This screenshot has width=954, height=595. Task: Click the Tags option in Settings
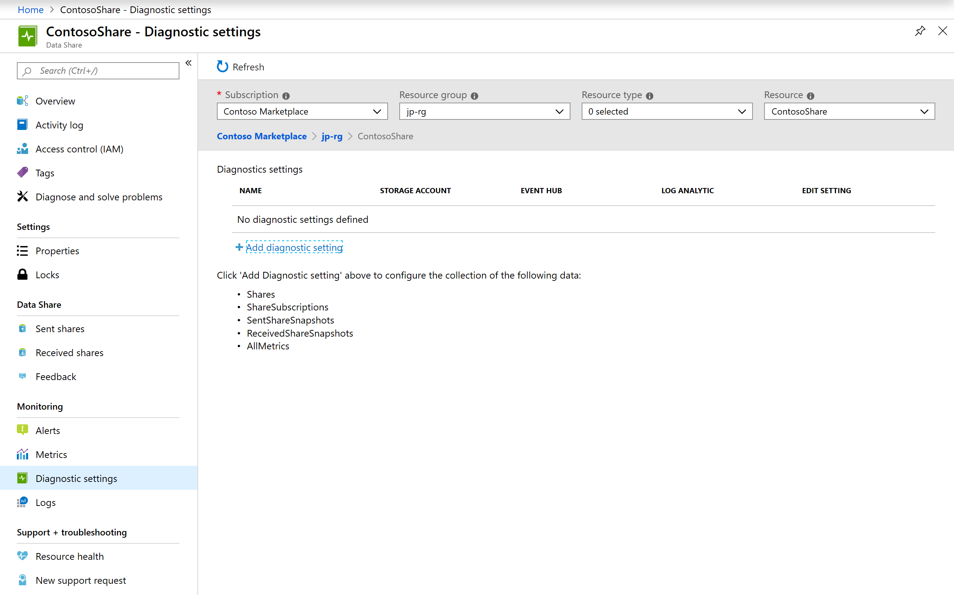click(x=44, y=173)
